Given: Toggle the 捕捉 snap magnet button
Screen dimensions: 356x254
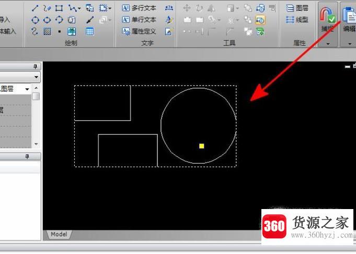Looking at the screenshot, I should 328,19.
